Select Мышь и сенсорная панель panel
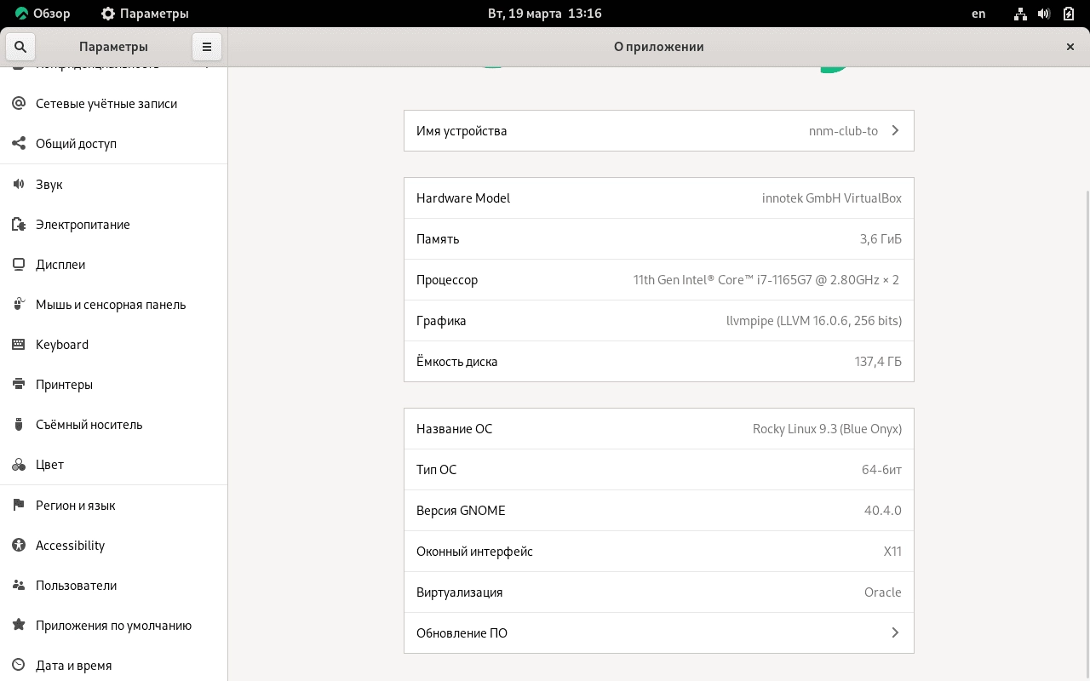The width and height of the screenshot is (1090, 681). 114,304
